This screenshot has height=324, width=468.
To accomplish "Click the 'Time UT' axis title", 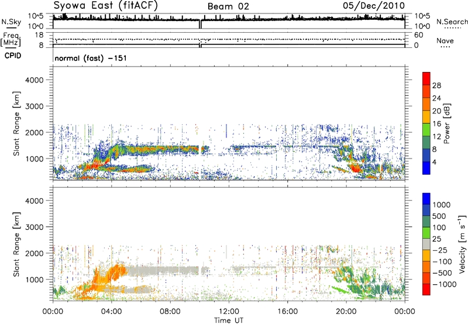I will coord(229,320).
